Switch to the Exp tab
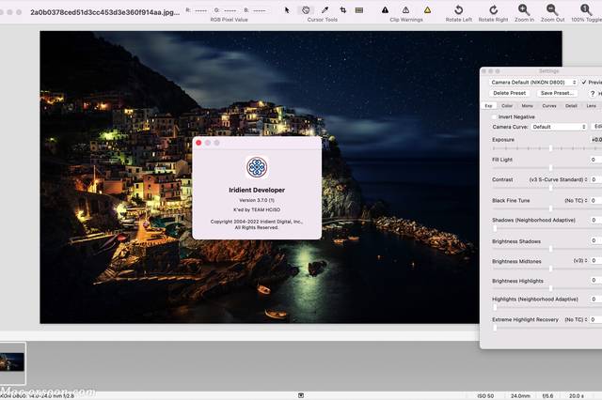The image size is (602, 400). [488, 106]
